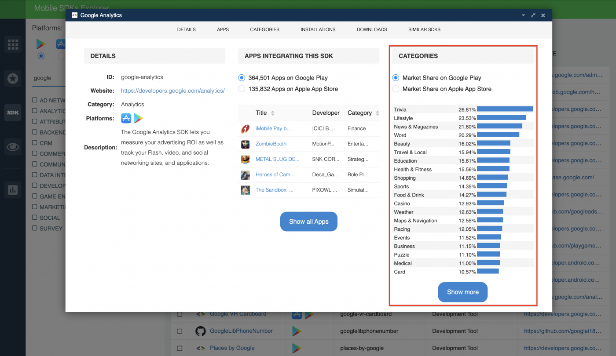Click the Finance category cell
The height and width of the screenshot is (356, 616).
coord(356,128)
